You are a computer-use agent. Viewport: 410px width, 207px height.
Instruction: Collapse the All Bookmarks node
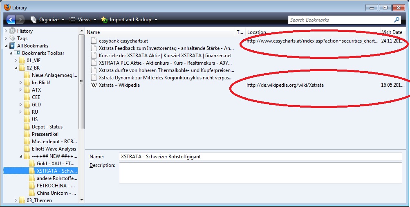(x=6, y=46)
